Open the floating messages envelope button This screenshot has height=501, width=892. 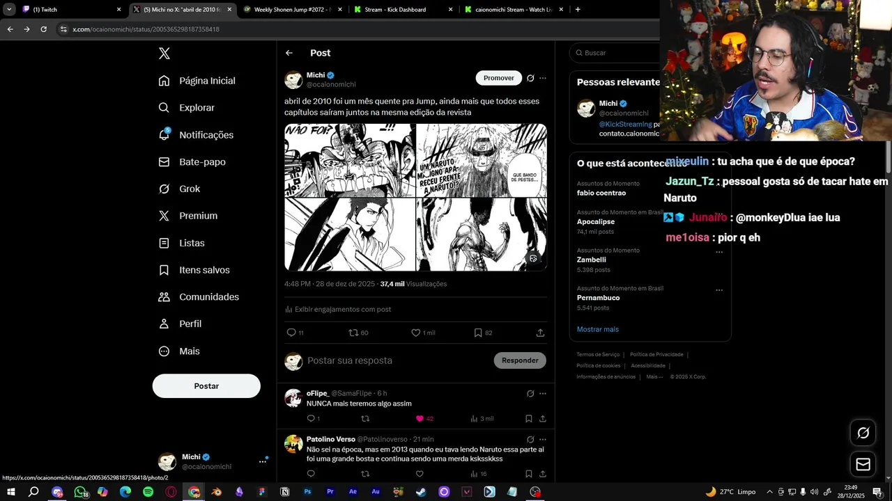pos(863,464)
